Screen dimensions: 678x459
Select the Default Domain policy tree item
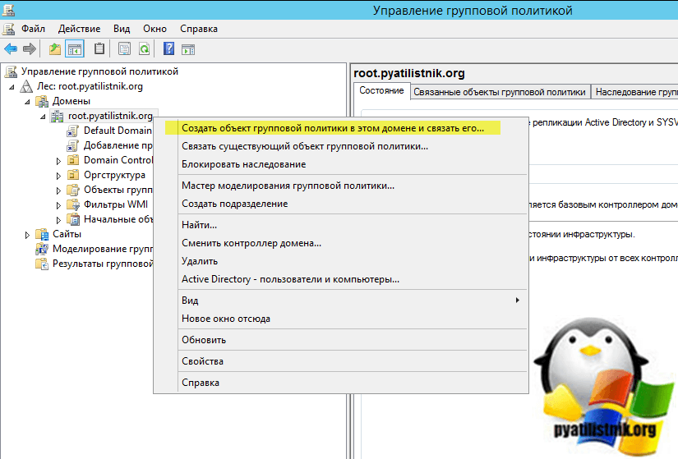pyautogui.click(x=117, y=131)
